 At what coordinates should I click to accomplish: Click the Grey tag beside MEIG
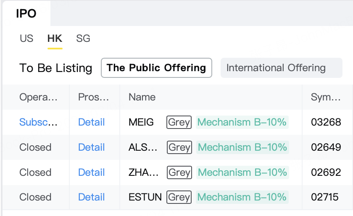coord(179,122)
